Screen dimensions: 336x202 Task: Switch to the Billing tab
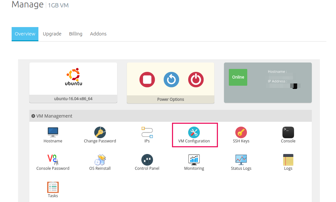(x=76, y=34)
